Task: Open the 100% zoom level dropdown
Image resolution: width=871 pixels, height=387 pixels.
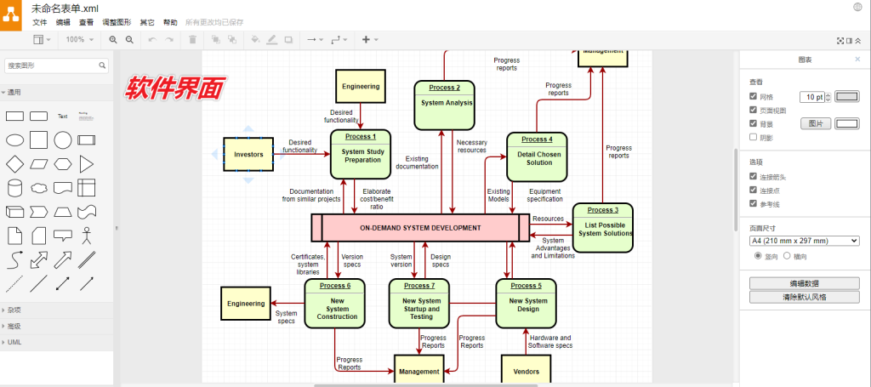Action: pos(80,40)
